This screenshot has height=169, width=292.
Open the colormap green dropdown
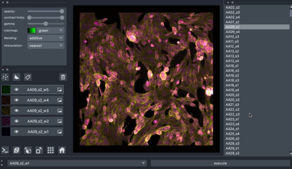pyautogui.click(x=50, y=31)
